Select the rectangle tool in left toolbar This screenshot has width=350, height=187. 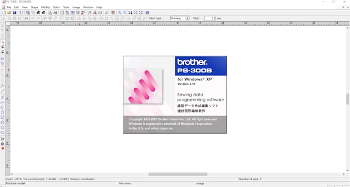pyautogui.click(x=3, y=113)
